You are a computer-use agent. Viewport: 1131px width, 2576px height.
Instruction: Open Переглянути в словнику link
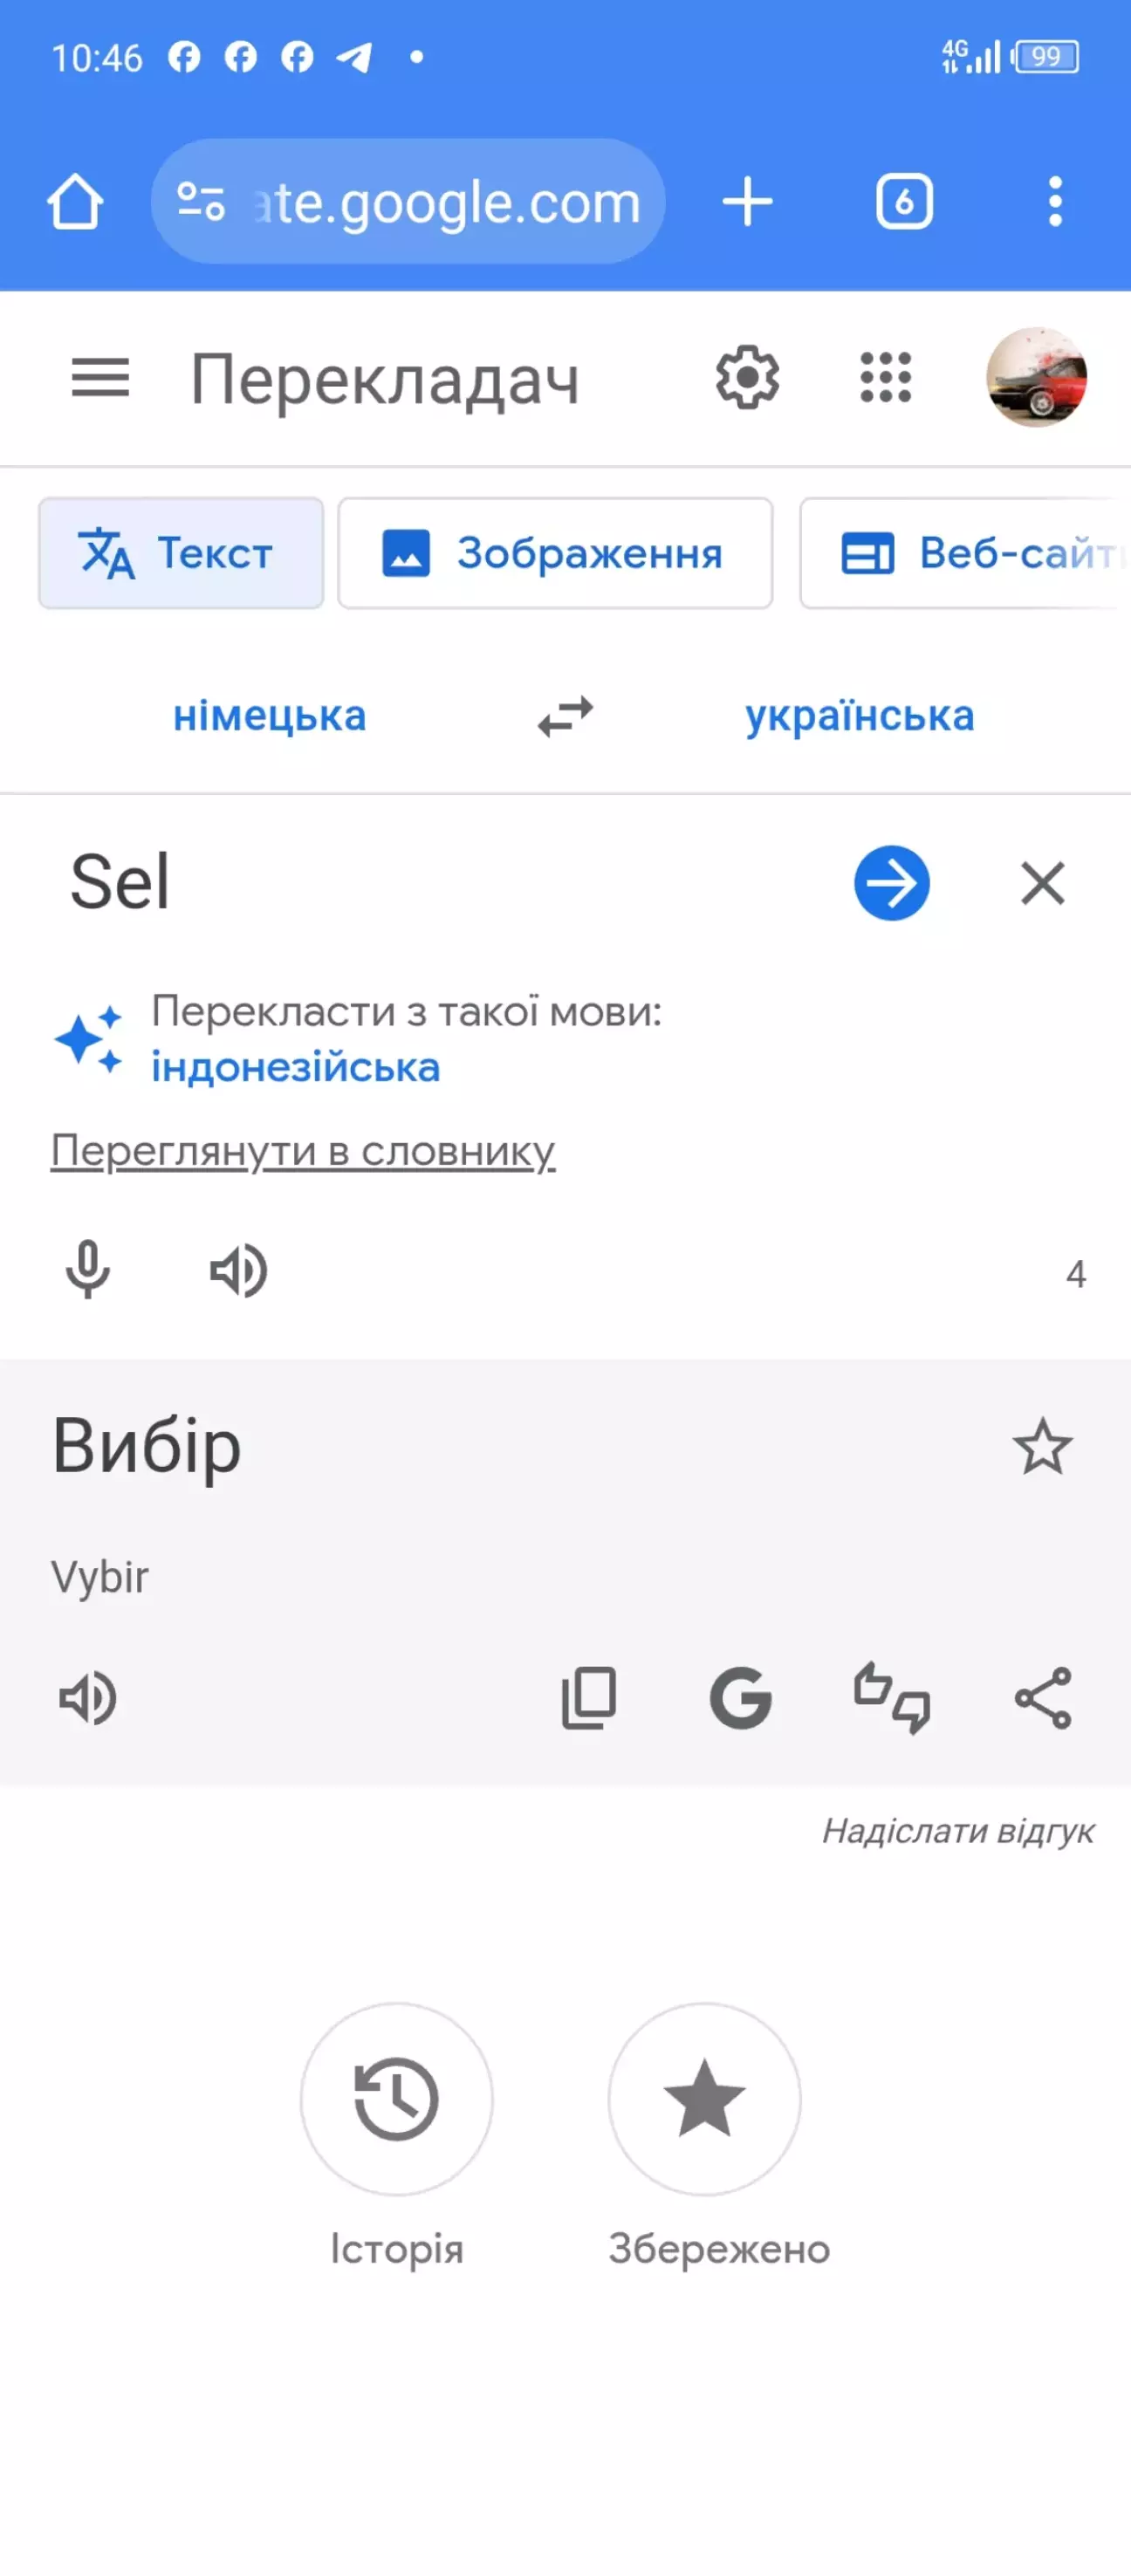303,1151
